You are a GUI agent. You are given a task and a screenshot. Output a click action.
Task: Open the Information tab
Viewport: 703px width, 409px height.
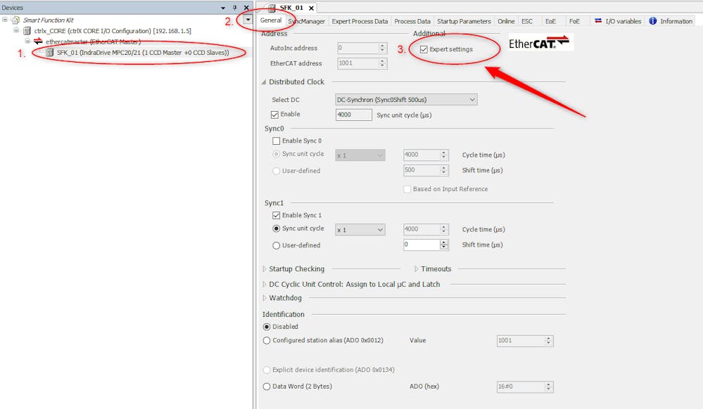[x=671, y=21]
